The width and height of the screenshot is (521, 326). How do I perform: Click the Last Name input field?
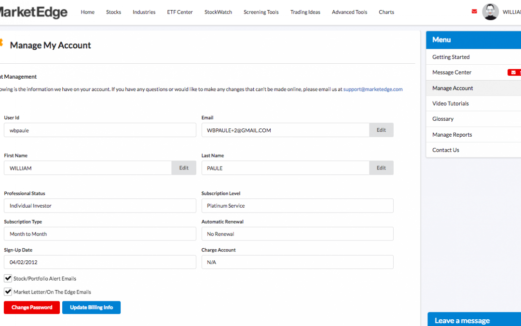[286, 168]
